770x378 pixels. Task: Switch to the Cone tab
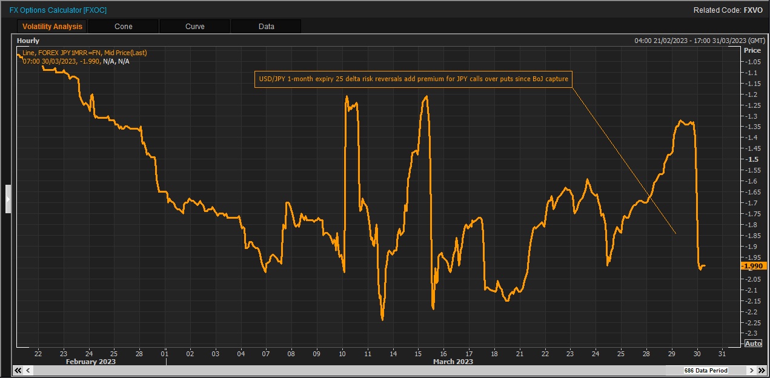(x=123, y=27)
